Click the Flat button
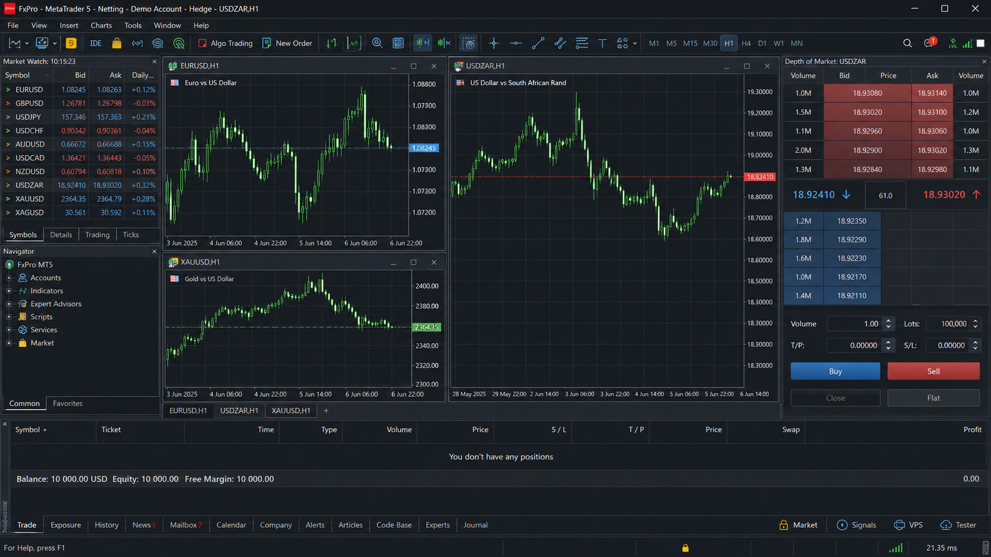 point(934,398)
